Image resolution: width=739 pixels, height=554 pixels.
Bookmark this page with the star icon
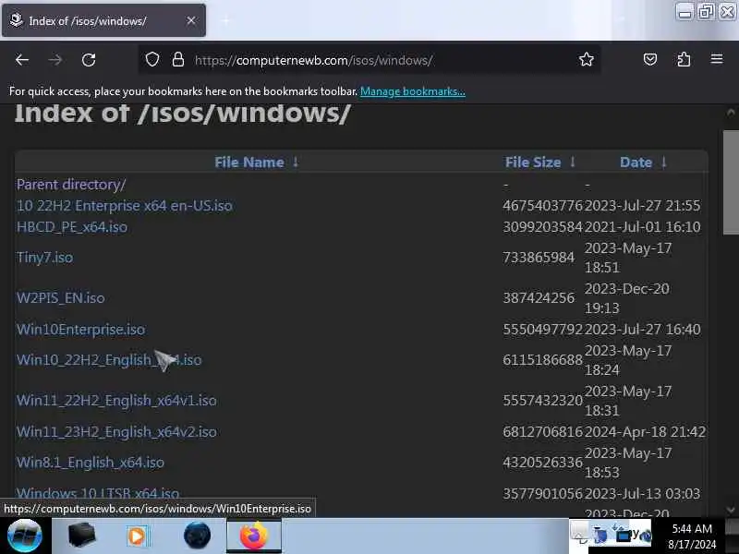(587, 60)
